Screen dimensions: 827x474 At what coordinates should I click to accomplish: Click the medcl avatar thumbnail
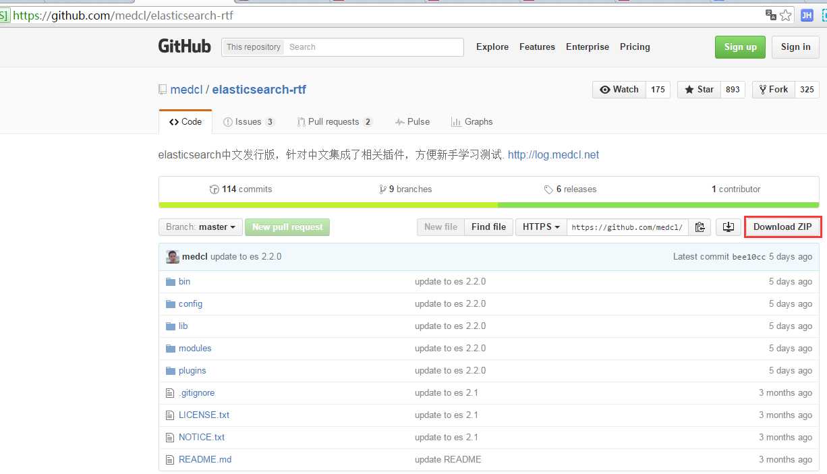tap(173, 257)
